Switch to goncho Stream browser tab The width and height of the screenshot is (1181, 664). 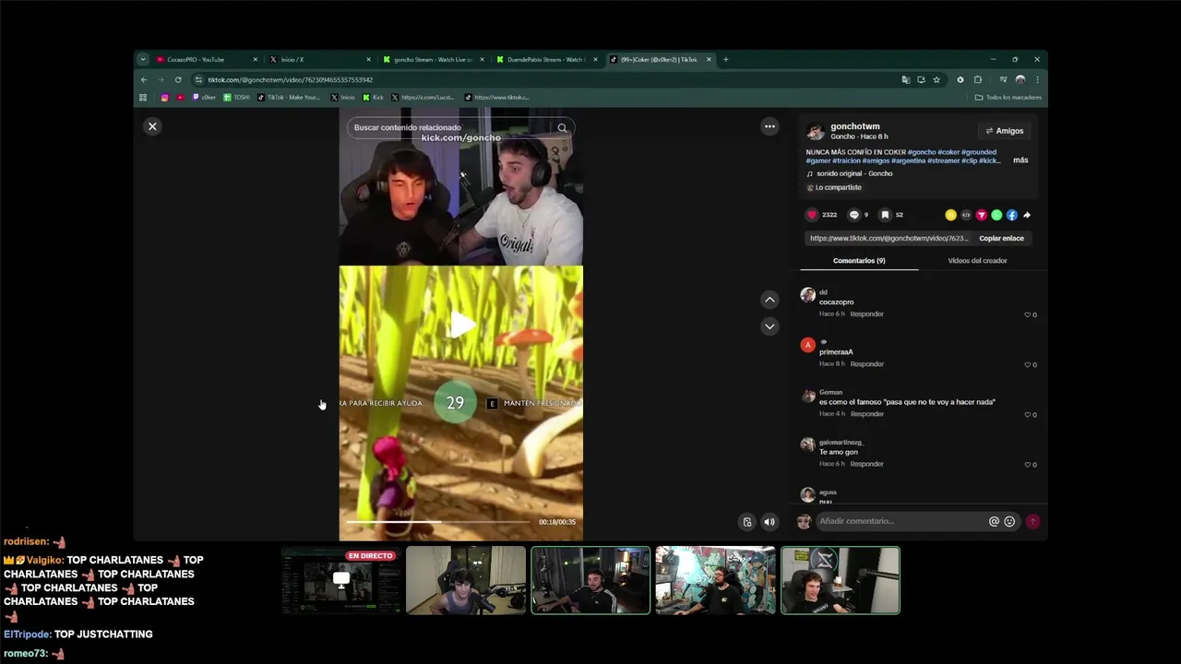point(432,60)
